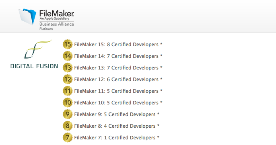Viewport: 276px width, 145px height.
Task: Click the gold 9 badge
Action: [x=68, y=114]
